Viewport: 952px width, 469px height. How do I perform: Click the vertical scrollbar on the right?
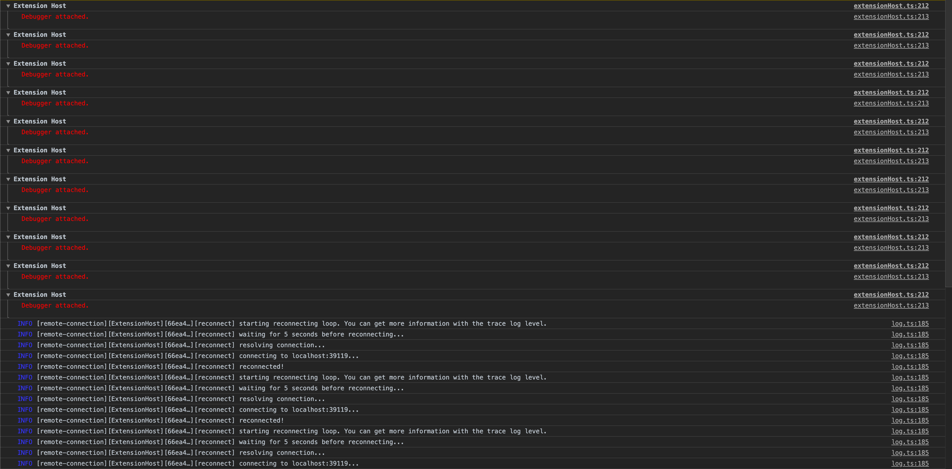click(x=948, y=148)
